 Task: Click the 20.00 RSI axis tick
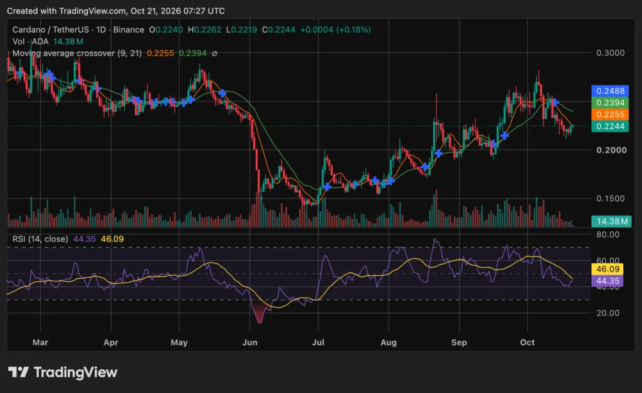point(608,313)
